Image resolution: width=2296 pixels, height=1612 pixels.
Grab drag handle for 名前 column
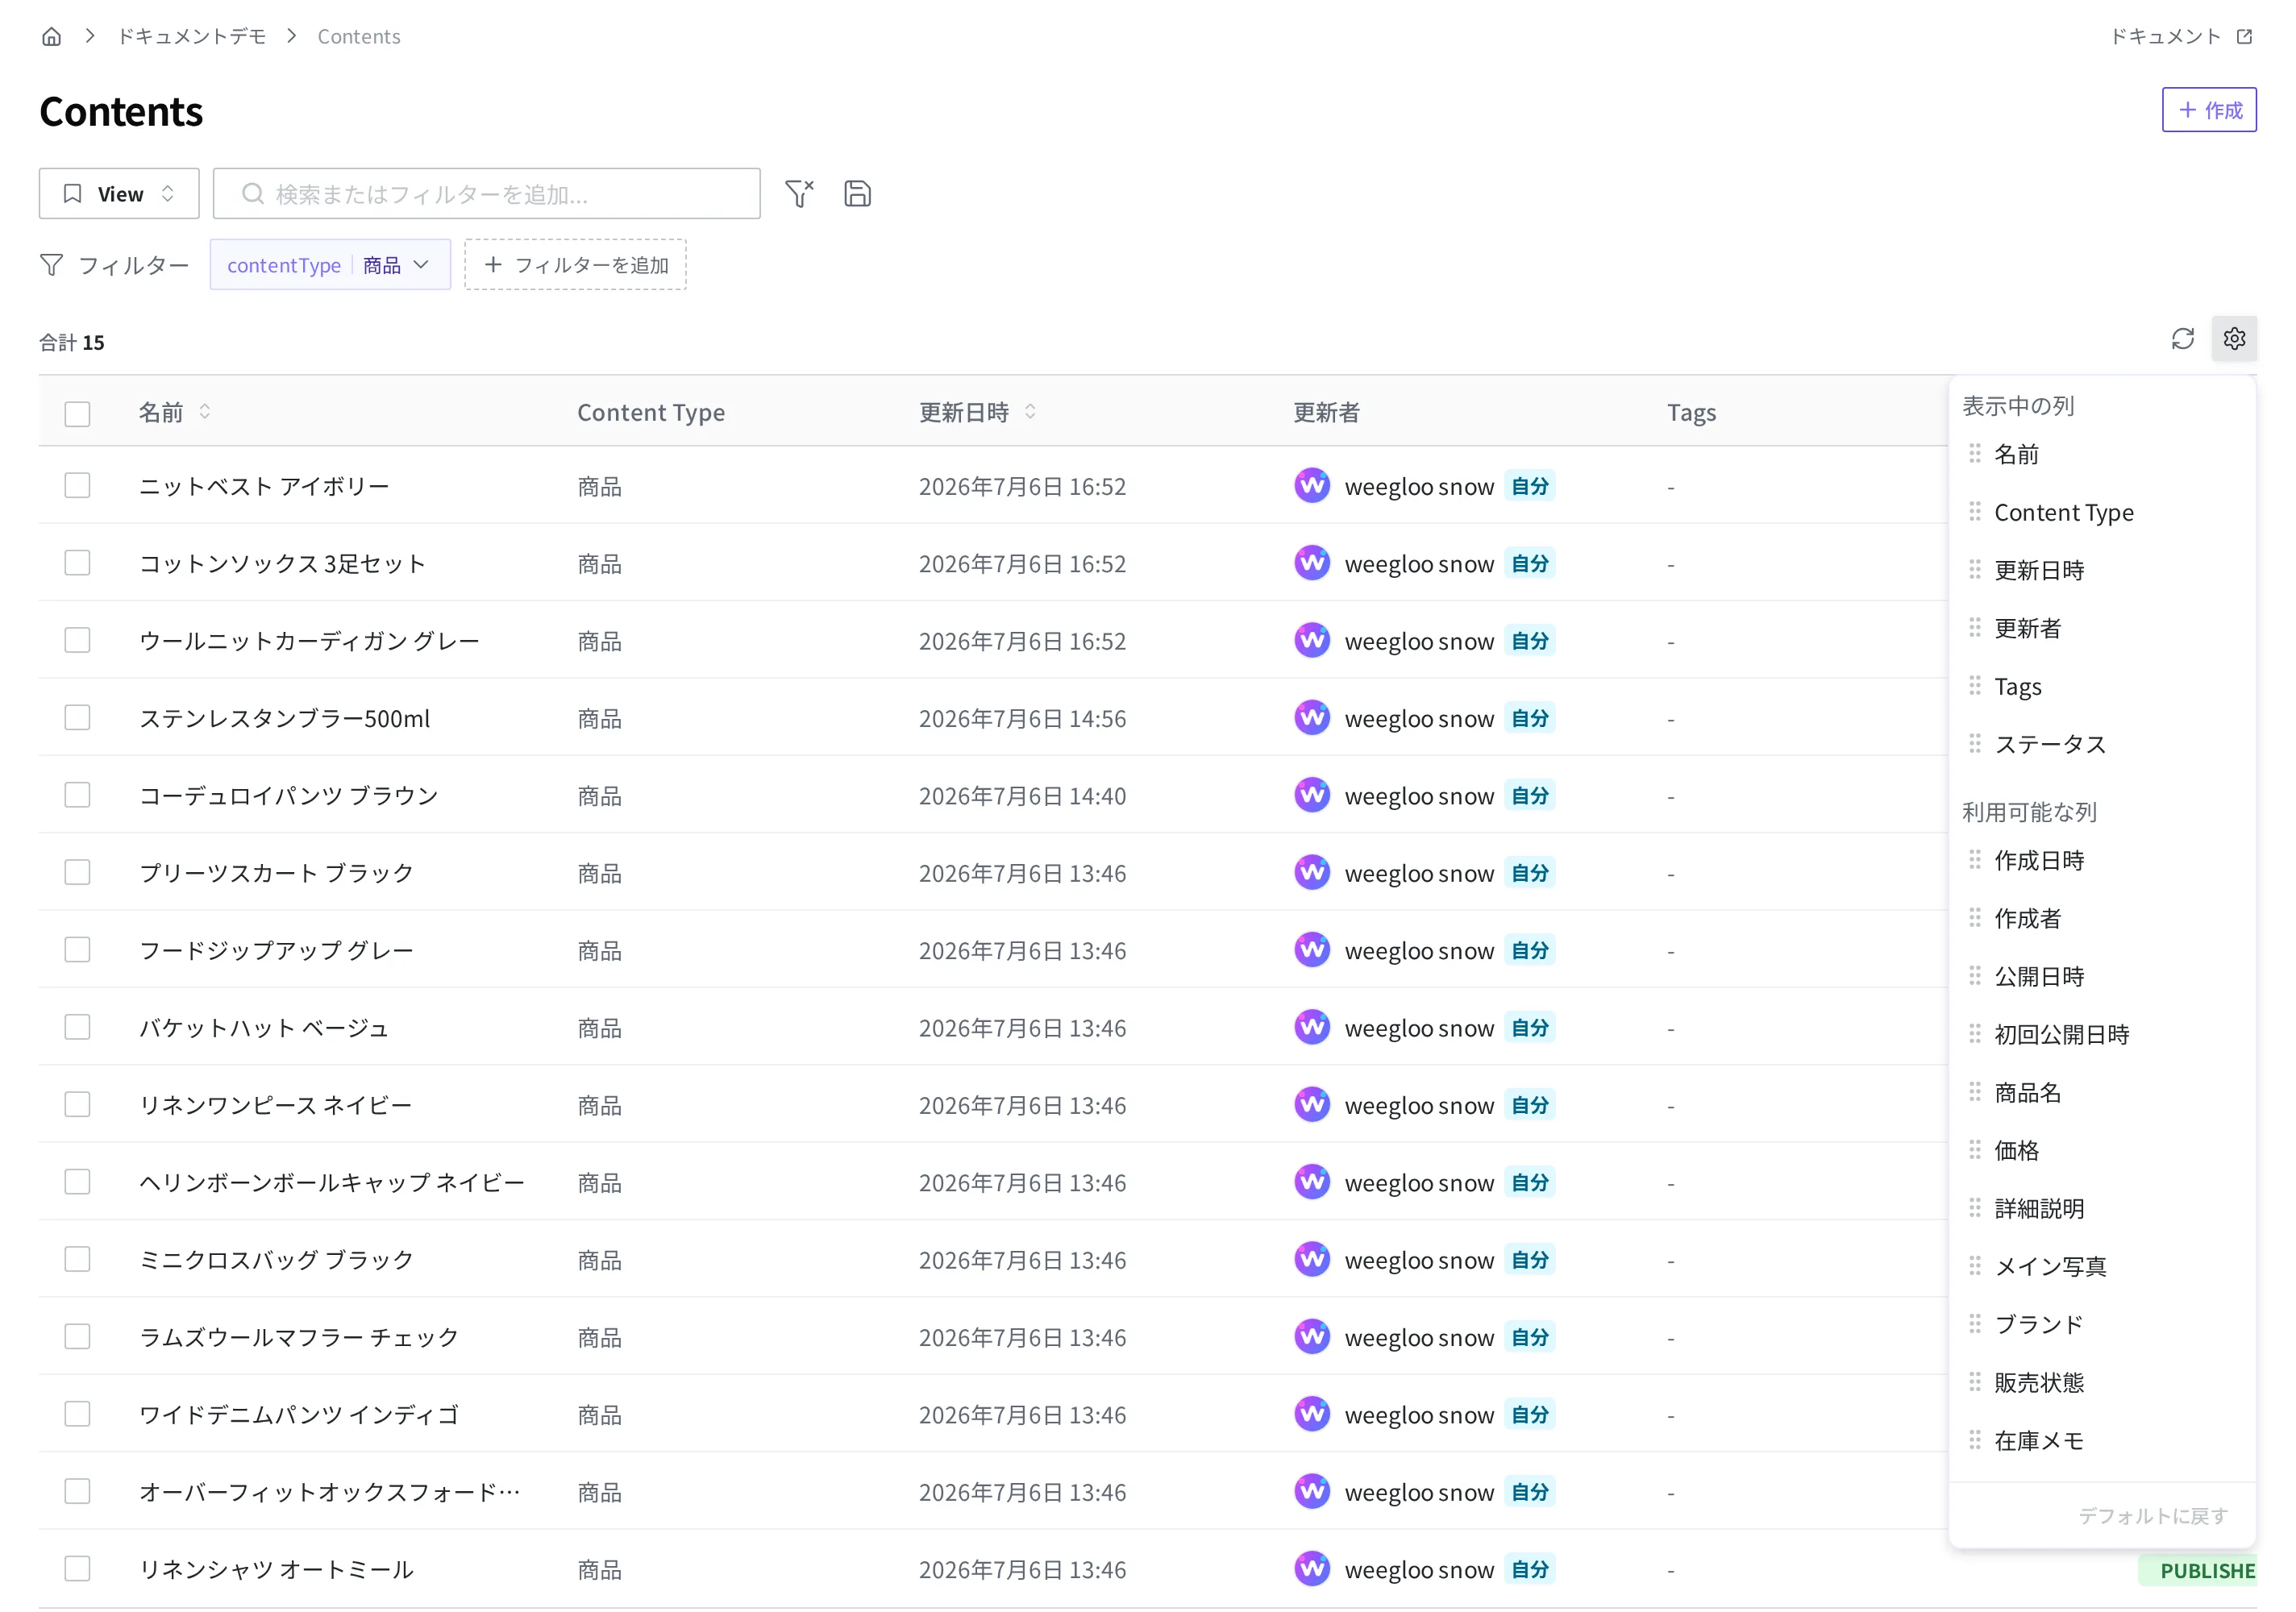(1974, 454)
